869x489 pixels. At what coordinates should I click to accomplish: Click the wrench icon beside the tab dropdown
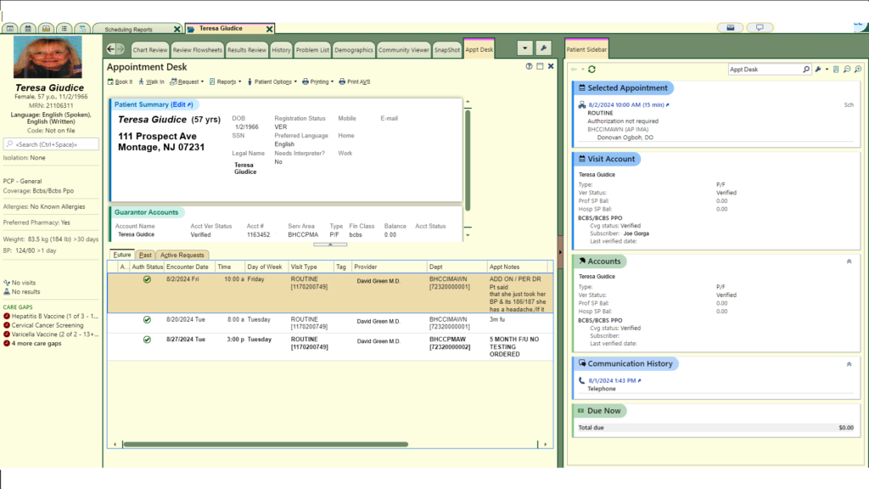pos(544,48)
